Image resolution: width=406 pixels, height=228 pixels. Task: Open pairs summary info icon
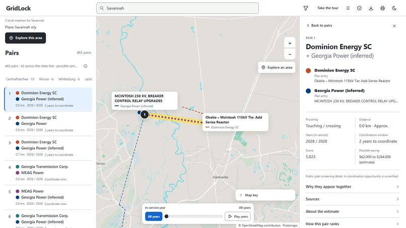[86, 66]
